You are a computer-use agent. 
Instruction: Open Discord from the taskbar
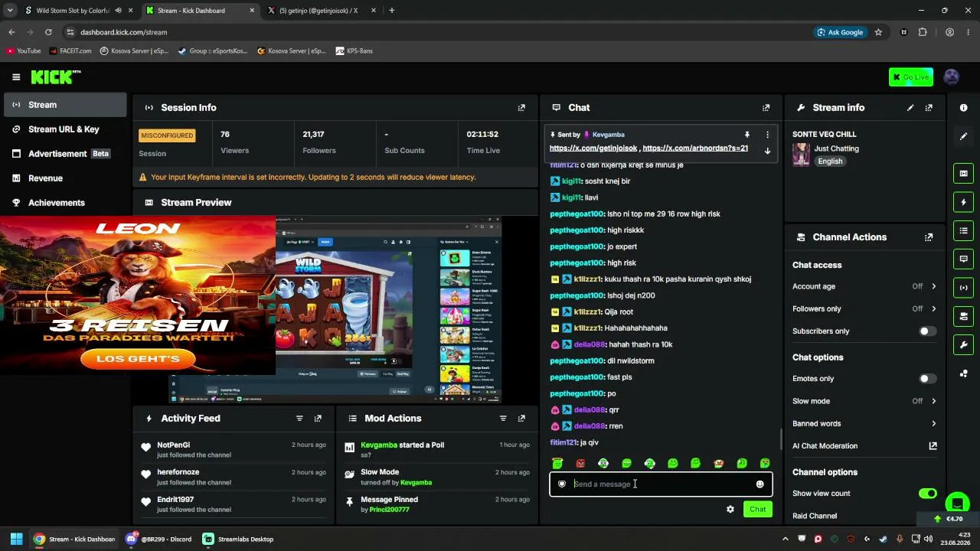point(158,539)
